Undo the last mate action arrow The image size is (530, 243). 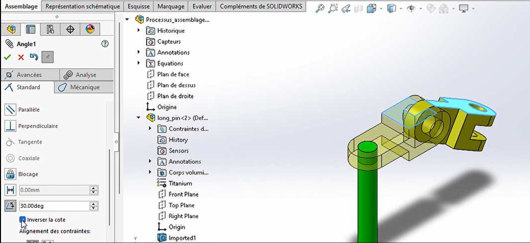click(34, 57)
